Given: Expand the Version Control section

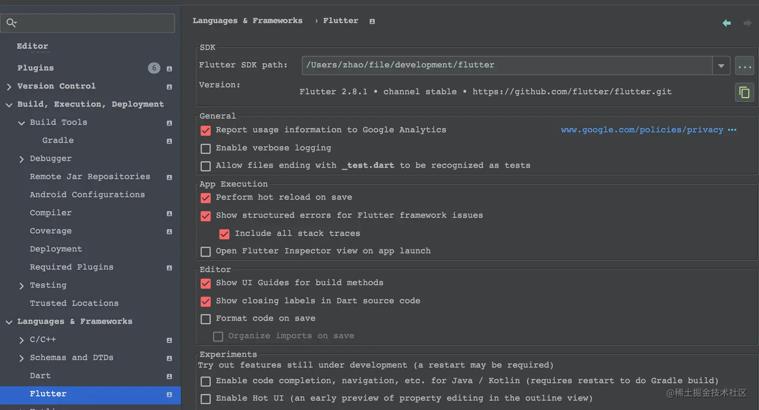Looking at the screenshot, I should click(9, 87).
